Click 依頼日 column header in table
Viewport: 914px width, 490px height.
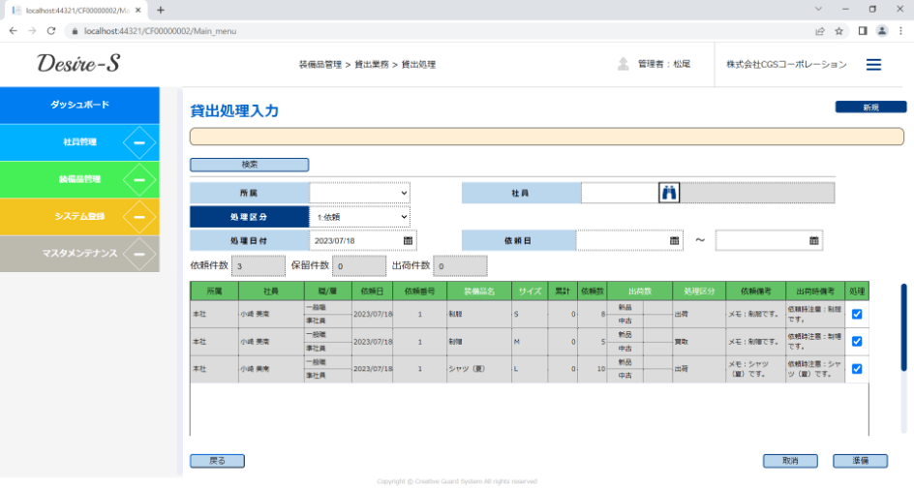click(372, 291)
